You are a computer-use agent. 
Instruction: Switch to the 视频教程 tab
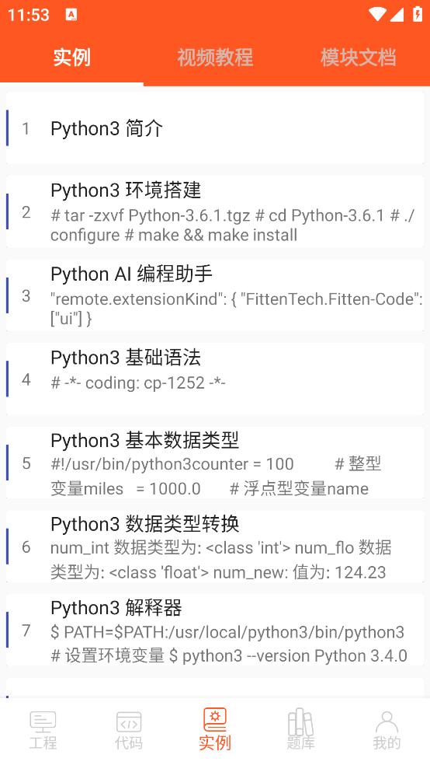[x=215, y=58]
